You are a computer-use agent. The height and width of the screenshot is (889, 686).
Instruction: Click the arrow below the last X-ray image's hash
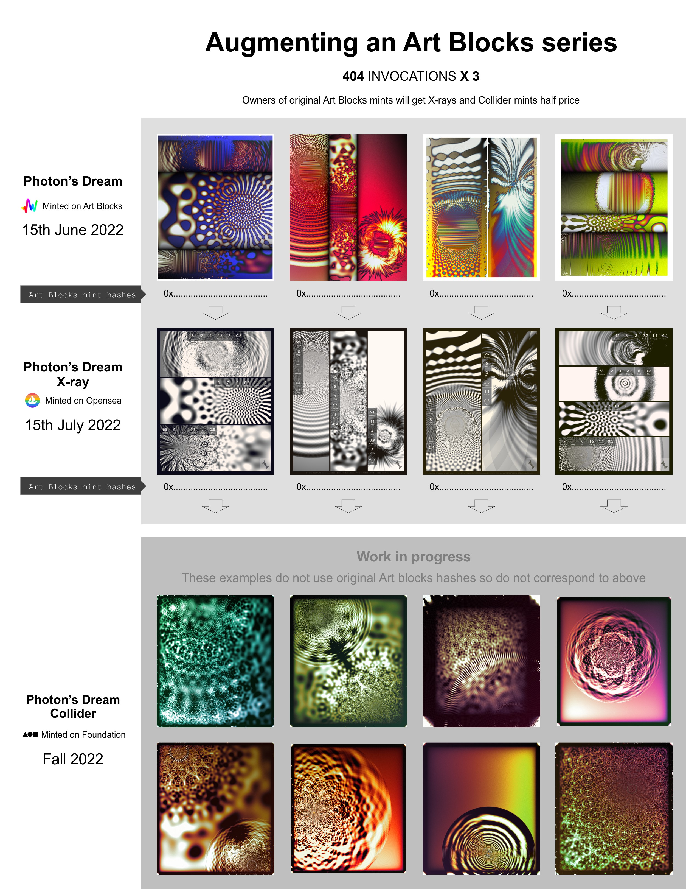tap(614, 506)
